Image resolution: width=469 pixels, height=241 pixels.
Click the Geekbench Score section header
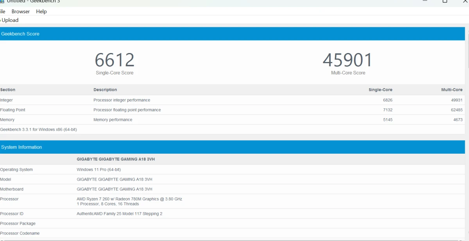(x=233, y=34)
